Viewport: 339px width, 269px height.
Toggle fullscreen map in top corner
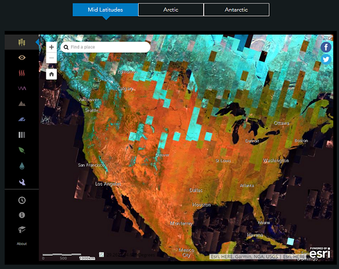coord(330,38)
